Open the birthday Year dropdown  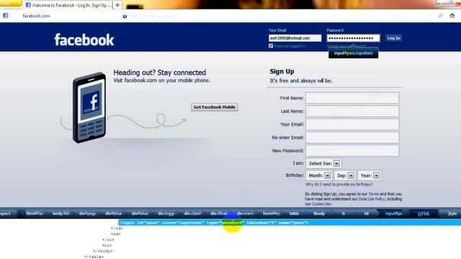370,176
